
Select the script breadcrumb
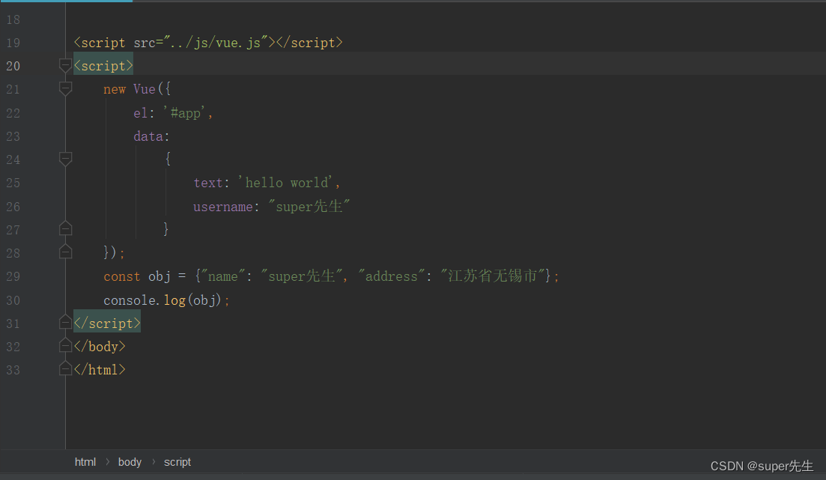(177, 462)
